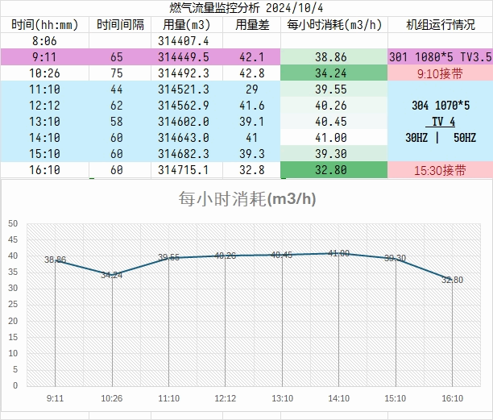Viewport: 493px width, 420px height.
Task: Select the 用量差 header cell
Action: click(x=250, y=24)
